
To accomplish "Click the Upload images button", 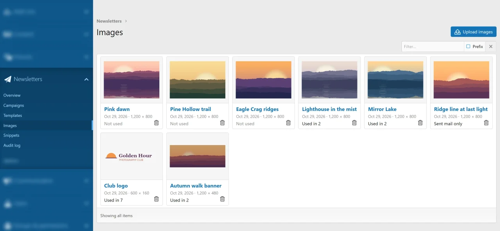I will [473, 32].
